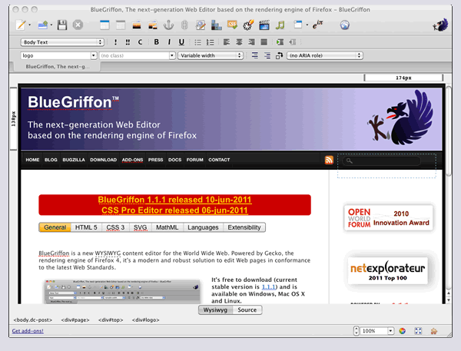Open the MathML formula icon
The image size is (461, 351).
pyautogui.click(x=317, y=25)
